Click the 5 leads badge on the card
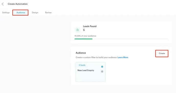This screenshot has width=176, height=93. point(82,65)
